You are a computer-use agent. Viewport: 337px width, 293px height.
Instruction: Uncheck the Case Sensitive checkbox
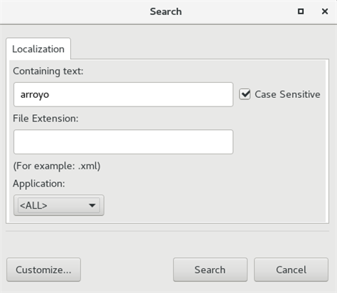pos(245,94)
